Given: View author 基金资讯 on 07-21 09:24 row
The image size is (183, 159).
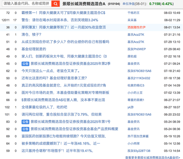Looking at the screenshot, I should click(x=133, y=64).
